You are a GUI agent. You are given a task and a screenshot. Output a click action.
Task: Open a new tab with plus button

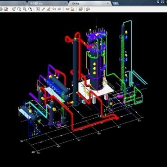point(116,3)
